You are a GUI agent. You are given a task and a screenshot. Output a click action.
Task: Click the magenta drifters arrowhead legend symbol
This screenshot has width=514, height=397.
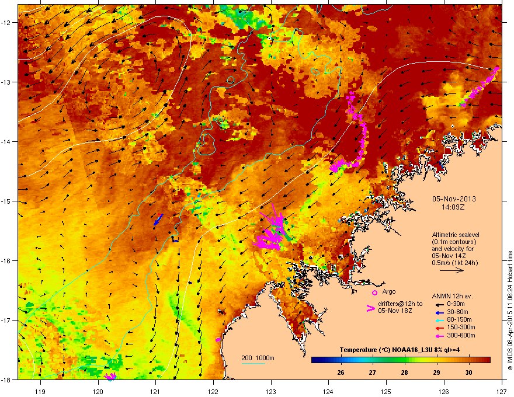click(370, 308)
